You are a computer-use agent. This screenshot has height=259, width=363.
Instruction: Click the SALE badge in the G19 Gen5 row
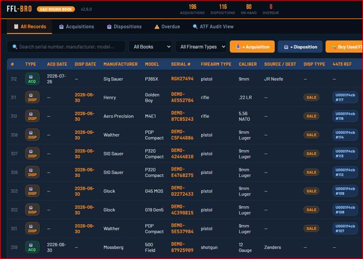click(x=311, y=210)
